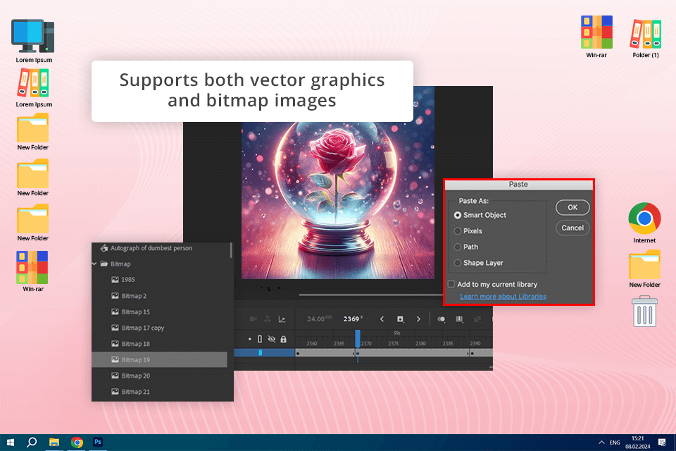Select the Smart Object radio button
676x451 pixels.
click(x=458, y=215)
